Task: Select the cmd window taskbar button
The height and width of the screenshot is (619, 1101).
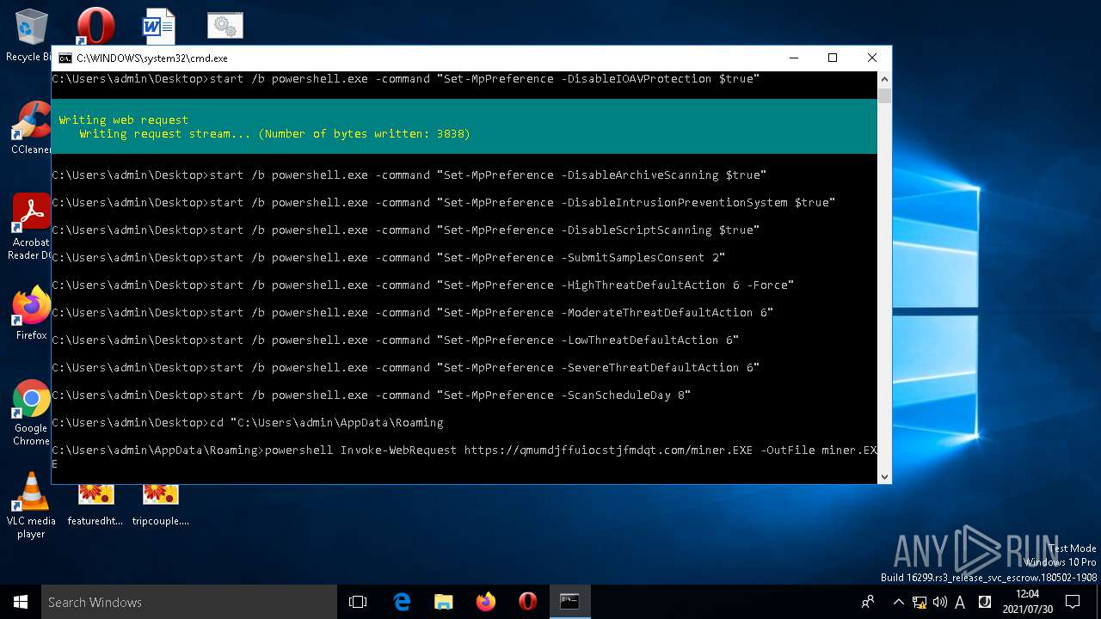Action: coord(569,602)
